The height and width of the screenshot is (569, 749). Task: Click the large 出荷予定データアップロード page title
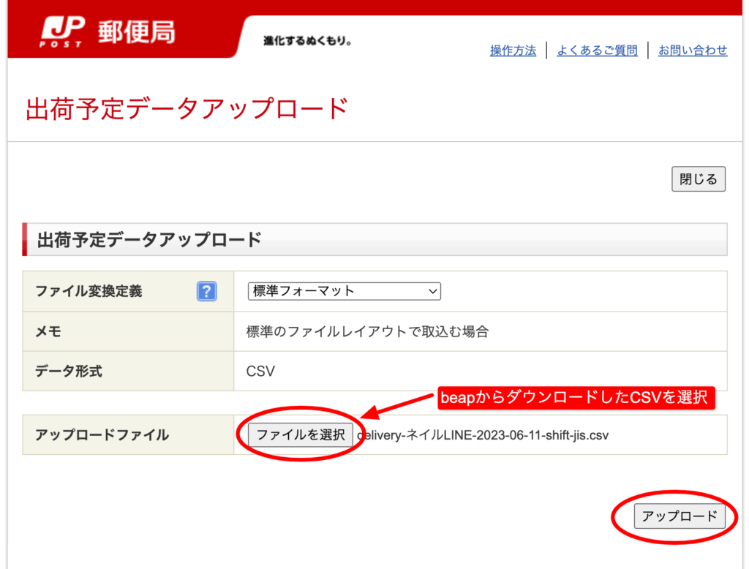click(187, 109)
